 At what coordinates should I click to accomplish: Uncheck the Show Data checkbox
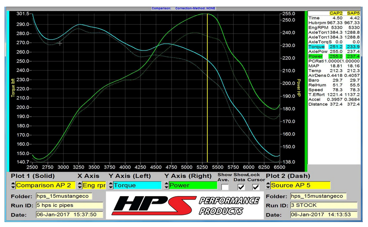241,187
